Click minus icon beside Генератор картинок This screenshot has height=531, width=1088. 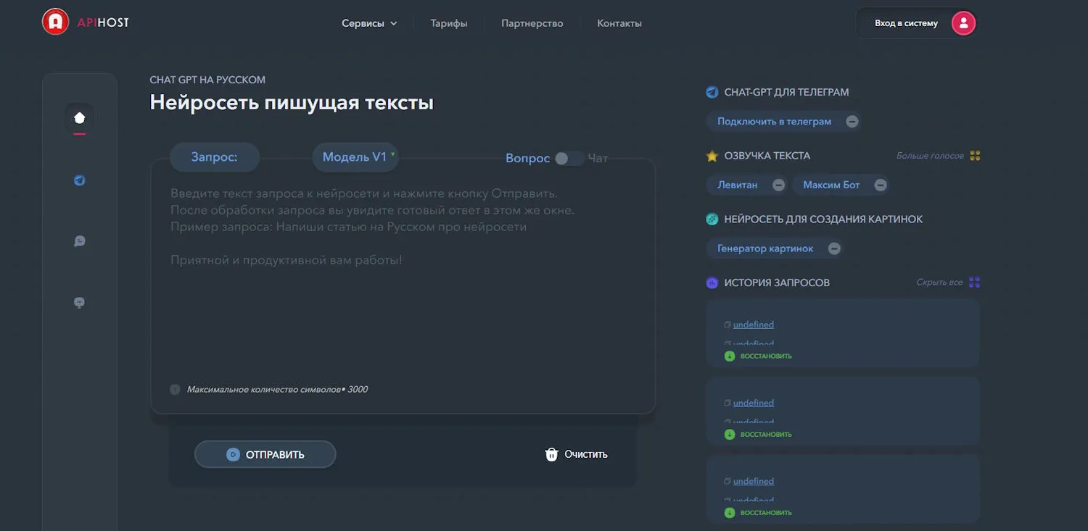[834, 248]
